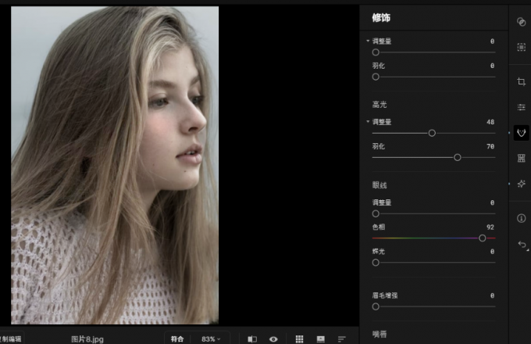The height and width of the screenshot is (344, 531).
Task: Open the sort options icon at bottom right
Action: [x=341, y=339]
